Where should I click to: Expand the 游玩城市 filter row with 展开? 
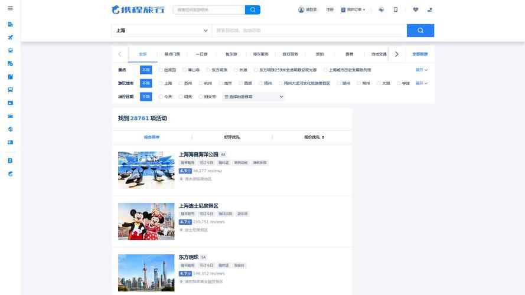(422, 83)
